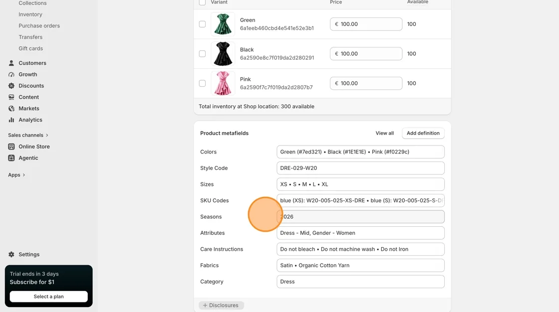Open Analytics via its bar-chart icon

[11, 120]
